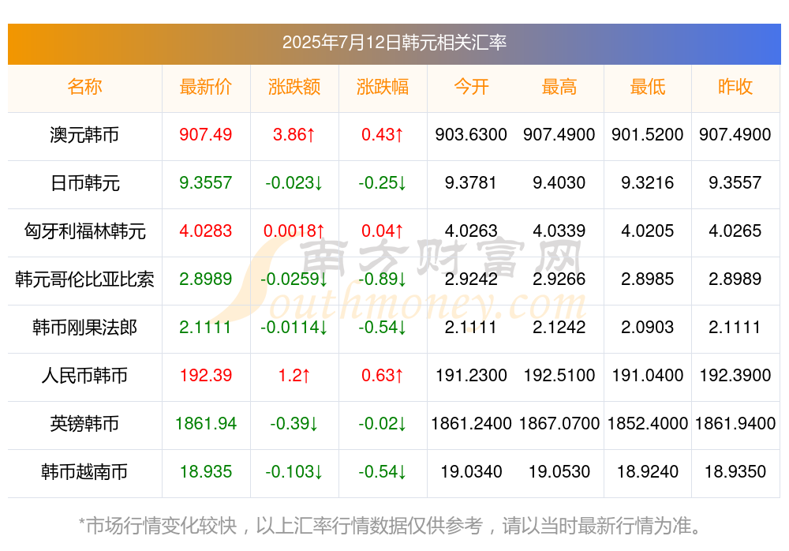
Task: Select the 韩元哥伦比亚比索 row name
Action: click(84, 279)
